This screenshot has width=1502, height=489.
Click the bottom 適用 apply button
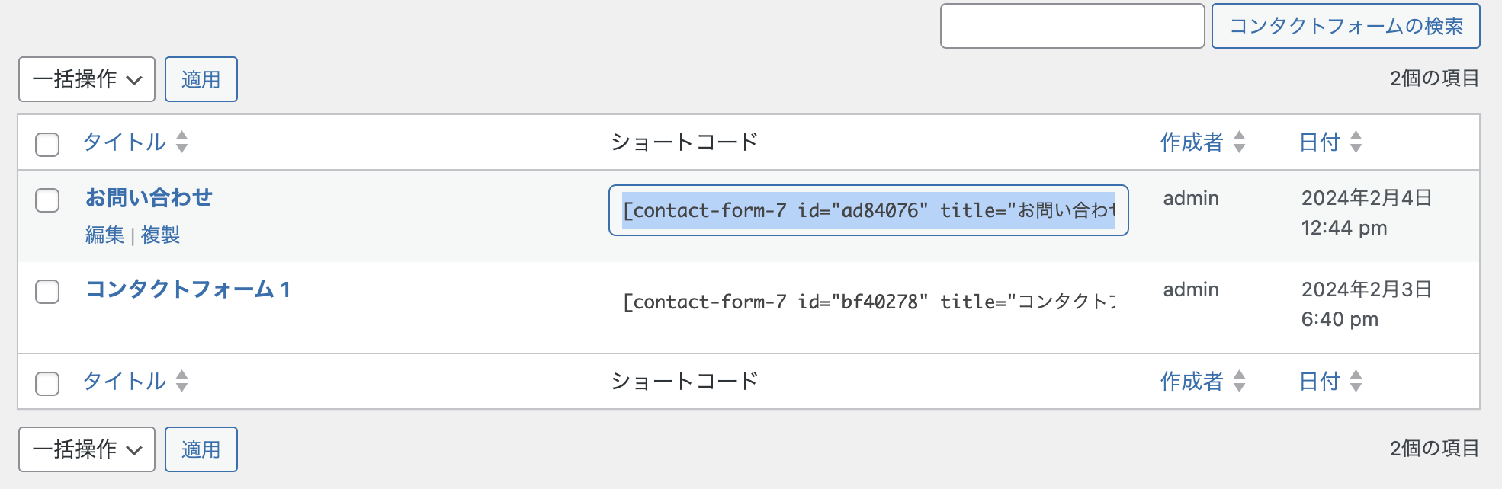click(x=201, y=449)
